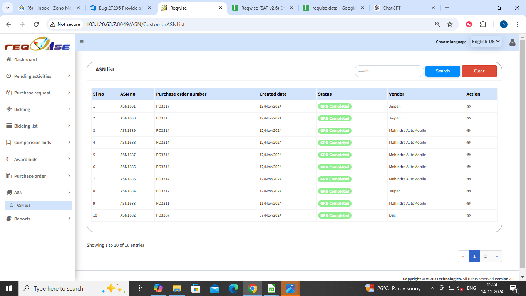Viewport: 526px width, 296px height.
Task: Open the browser zoom magnifier icon
Action: tap(437, 24)
